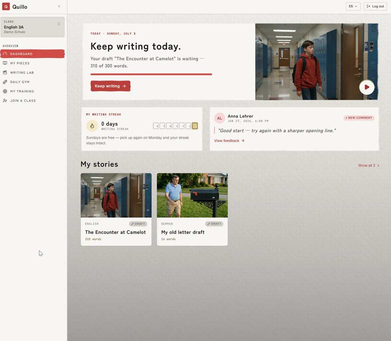Click the AL avatar of Anna Lehrer
The height and width of the screenshot is (341, 391).
point(219,118)
